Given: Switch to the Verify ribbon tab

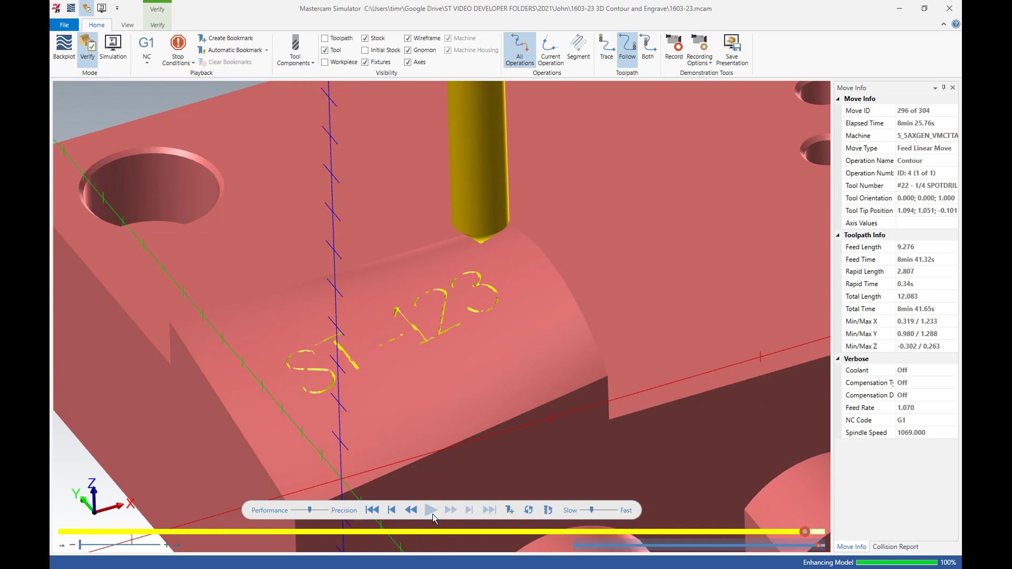Looking at the screenshot, I should coord(157,24).
